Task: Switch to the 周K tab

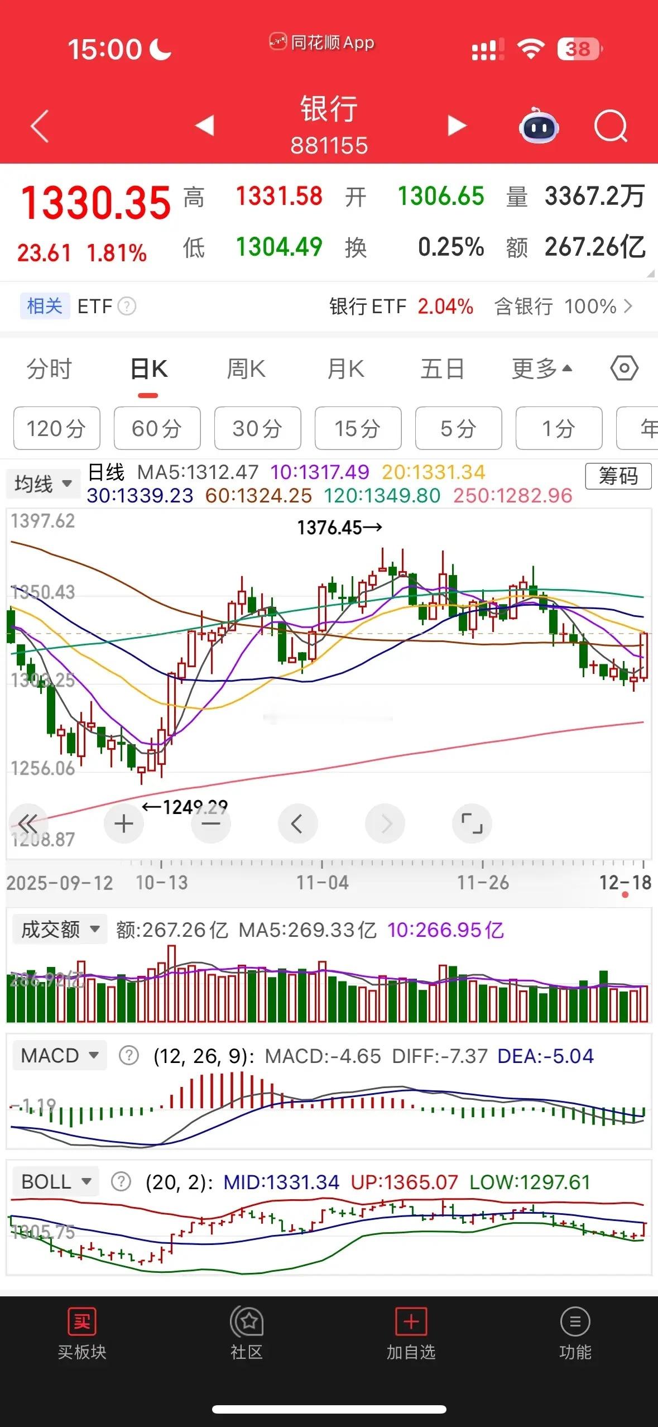Action: [x=246, y=369]
